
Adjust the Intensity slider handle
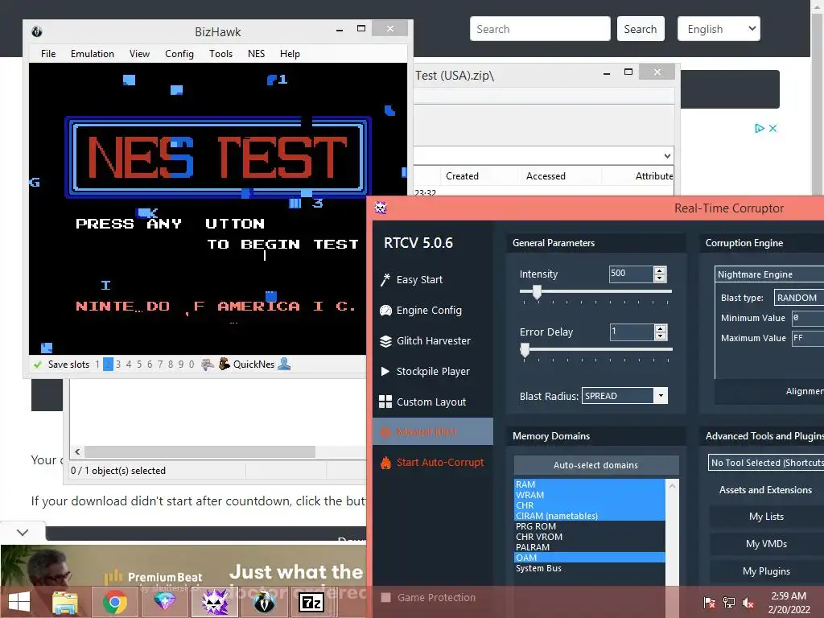click(537, 291)
